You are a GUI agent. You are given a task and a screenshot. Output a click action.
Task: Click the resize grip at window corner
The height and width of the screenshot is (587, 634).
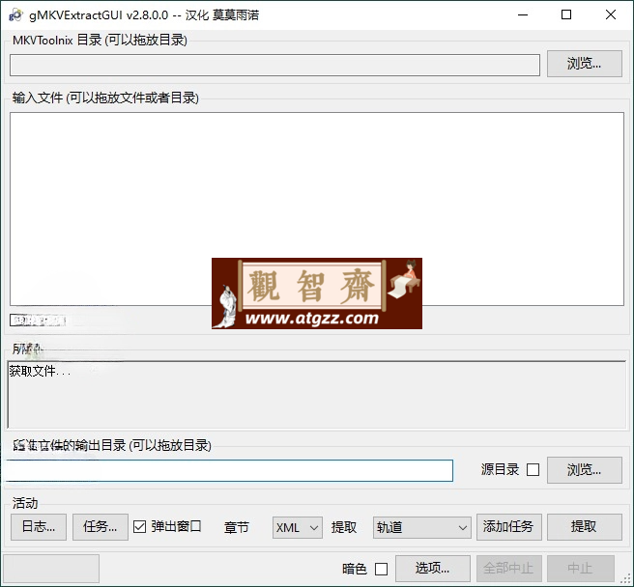click(627, 580)
